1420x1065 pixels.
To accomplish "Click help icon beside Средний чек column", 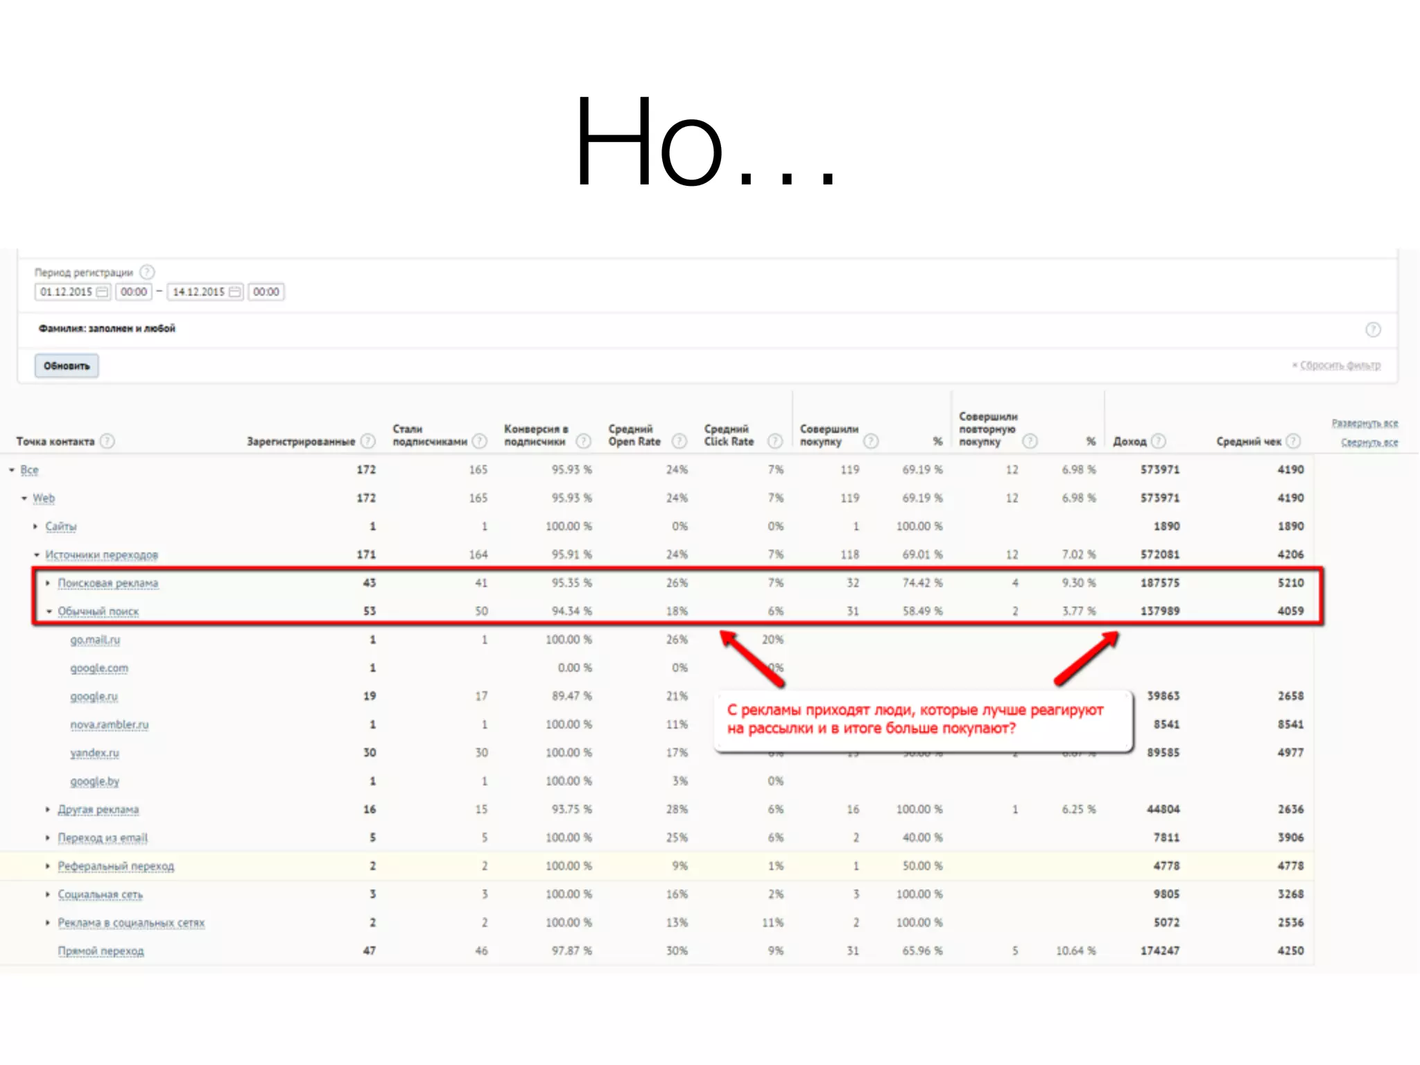I will coord(1293,441).
